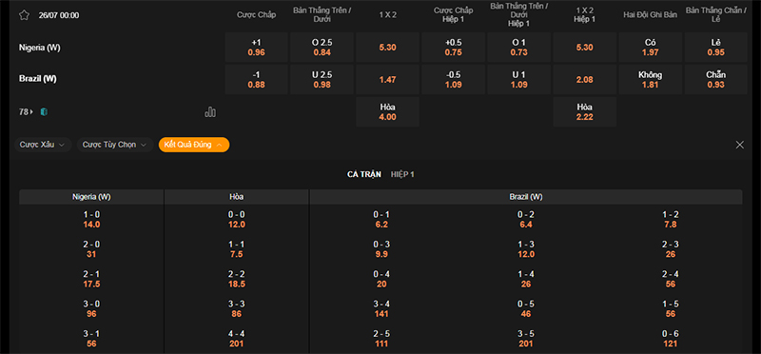Select first-half handicap +0.5 at 0.75

454,48
